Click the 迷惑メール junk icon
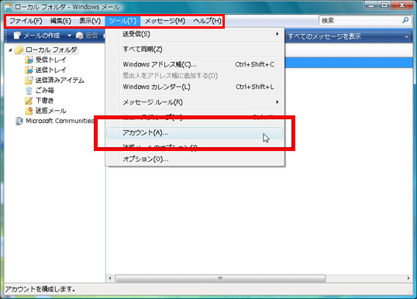This screenshot has height=299, width=417. 29,111
